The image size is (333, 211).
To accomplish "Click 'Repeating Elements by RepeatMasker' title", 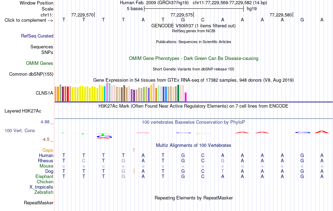I will pos(193,198).
